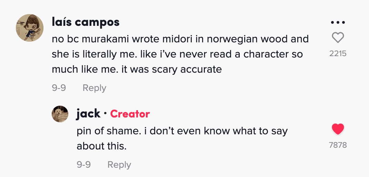Click the 2215 like count

pyautogui.click(x=338, y=54)
